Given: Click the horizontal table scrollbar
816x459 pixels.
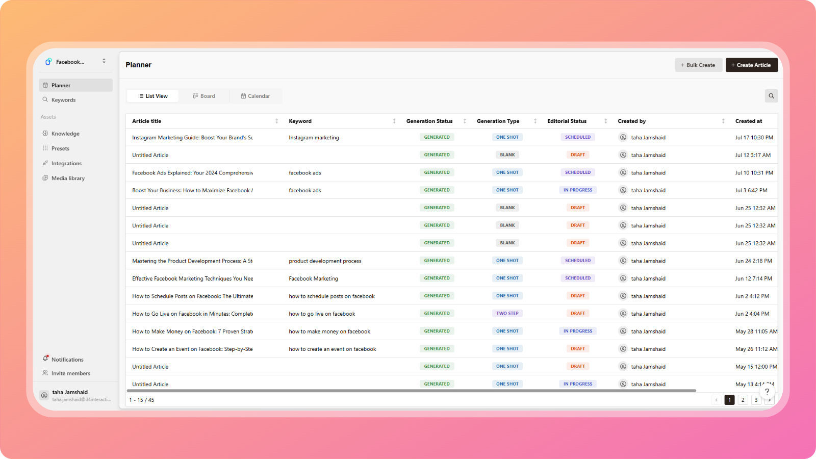Looking at the screenshot, I should coord(411,391).
